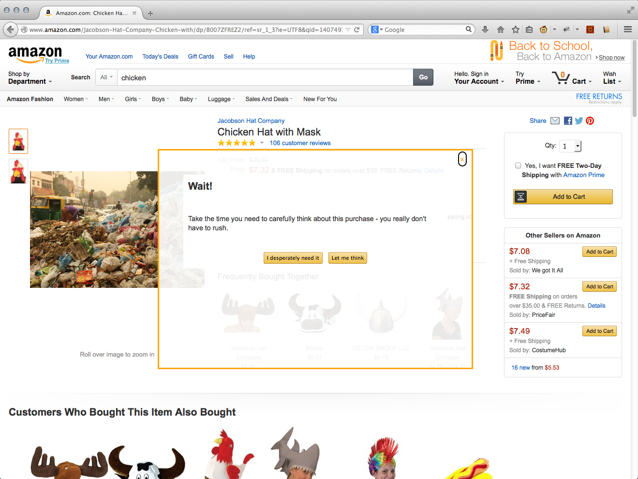Click the Amazon logo

pyautogui.click(x=35, y=54)
